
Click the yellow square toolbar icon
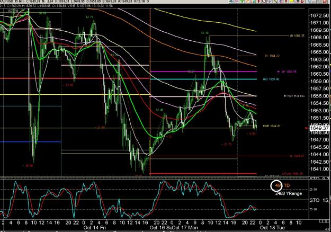pyautogui.click(x=291, y=1)
